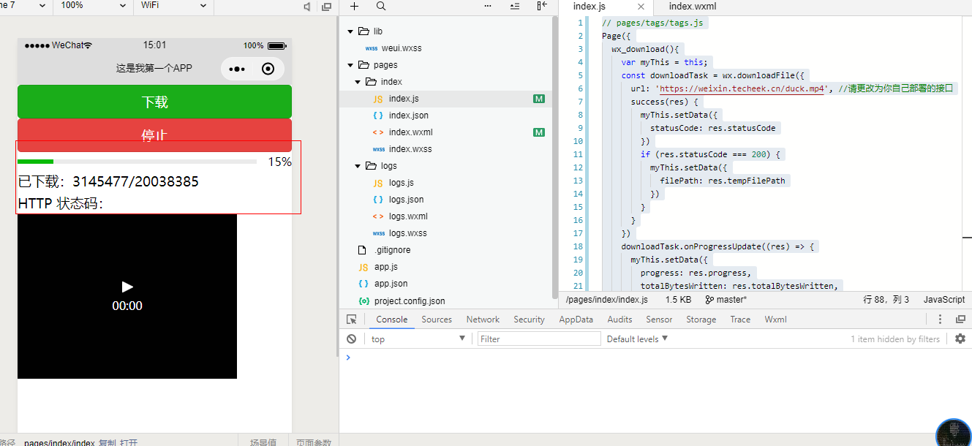Click the collapse file tree panel icon
Viewport: 972px width, 446px height.
click(x=542, y=6)
